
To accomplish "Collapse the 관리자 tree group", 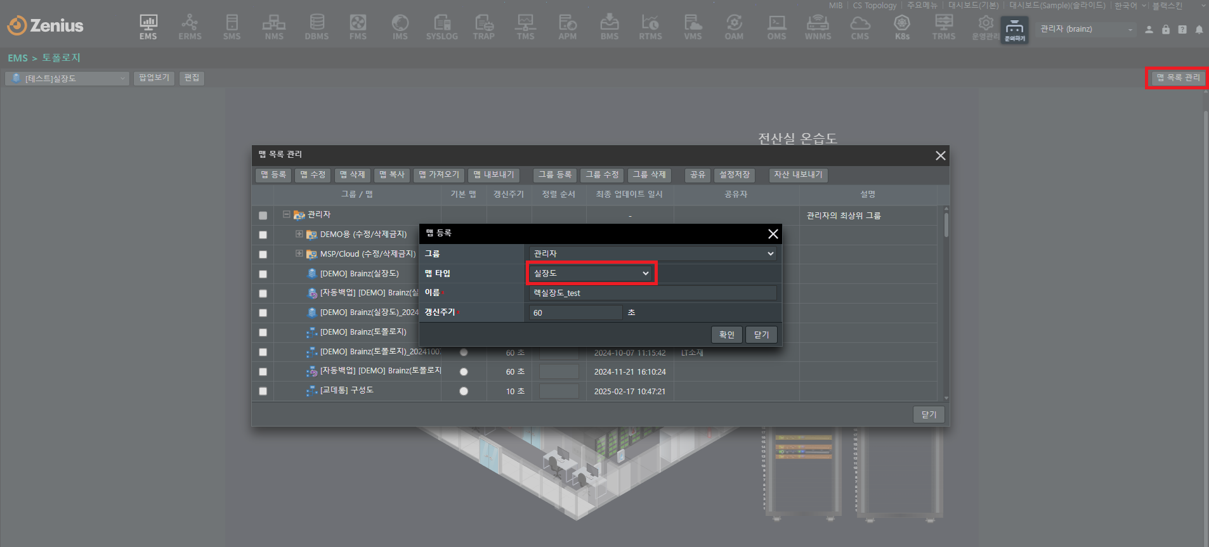I will coord(286,214).
